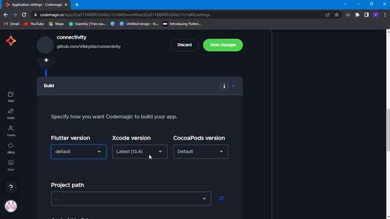Open the YouTube bookmark
This screenshot has width=390, height=219.
(34, 24)
